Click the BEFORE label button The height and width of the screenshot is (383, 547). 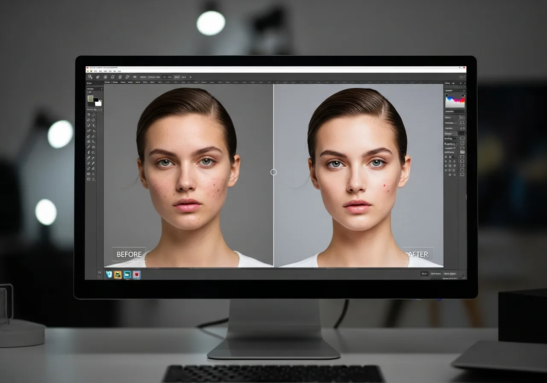pyautogui.click(x=129, y=254)
